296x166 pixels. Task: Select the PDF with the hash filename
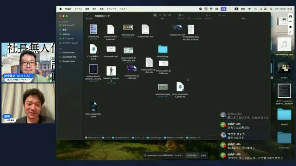[x=191, y=32]
